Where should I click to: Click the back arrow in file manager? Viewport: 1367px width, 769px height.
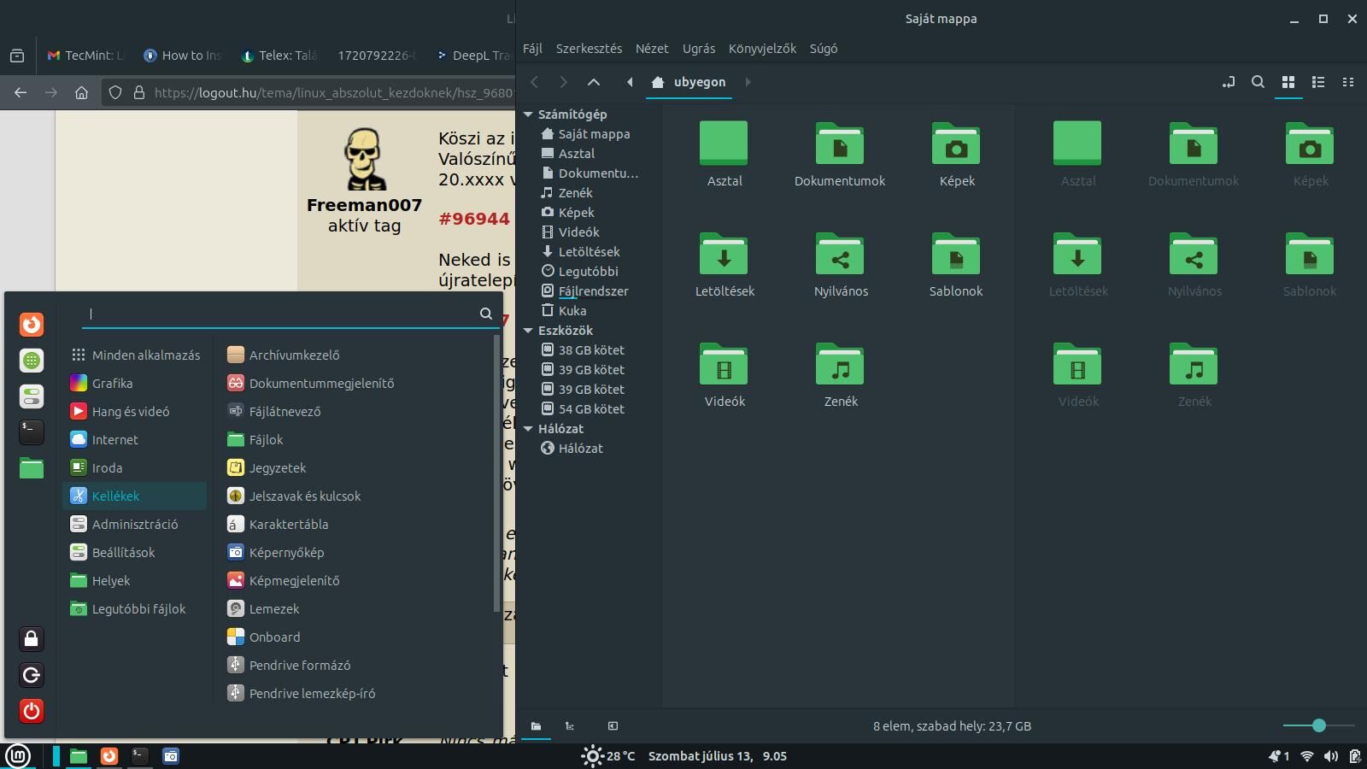(535, 82)
